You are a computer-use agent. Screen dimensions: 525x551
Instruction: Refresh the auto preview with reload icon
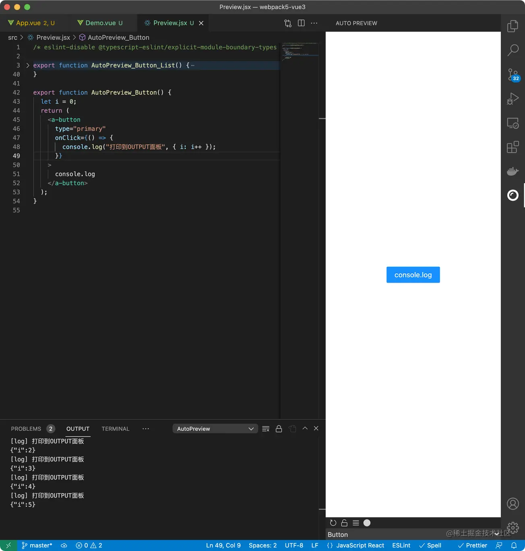click(x=333, y=523)
